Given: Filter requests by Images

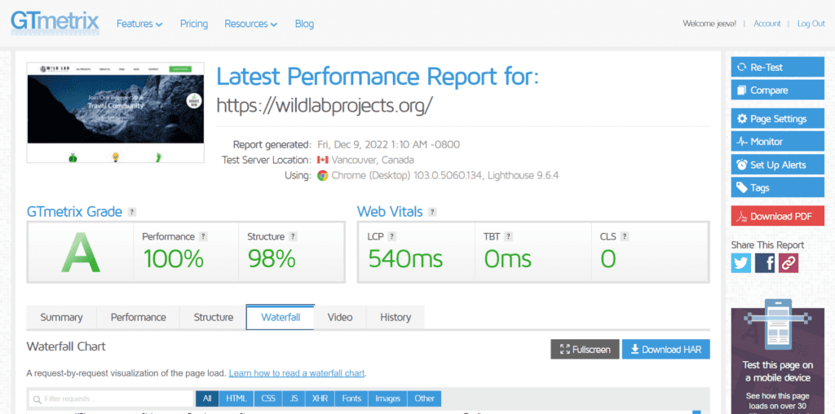Looking at the screenshot, I should pyautogui.click(x=387, y=399).
